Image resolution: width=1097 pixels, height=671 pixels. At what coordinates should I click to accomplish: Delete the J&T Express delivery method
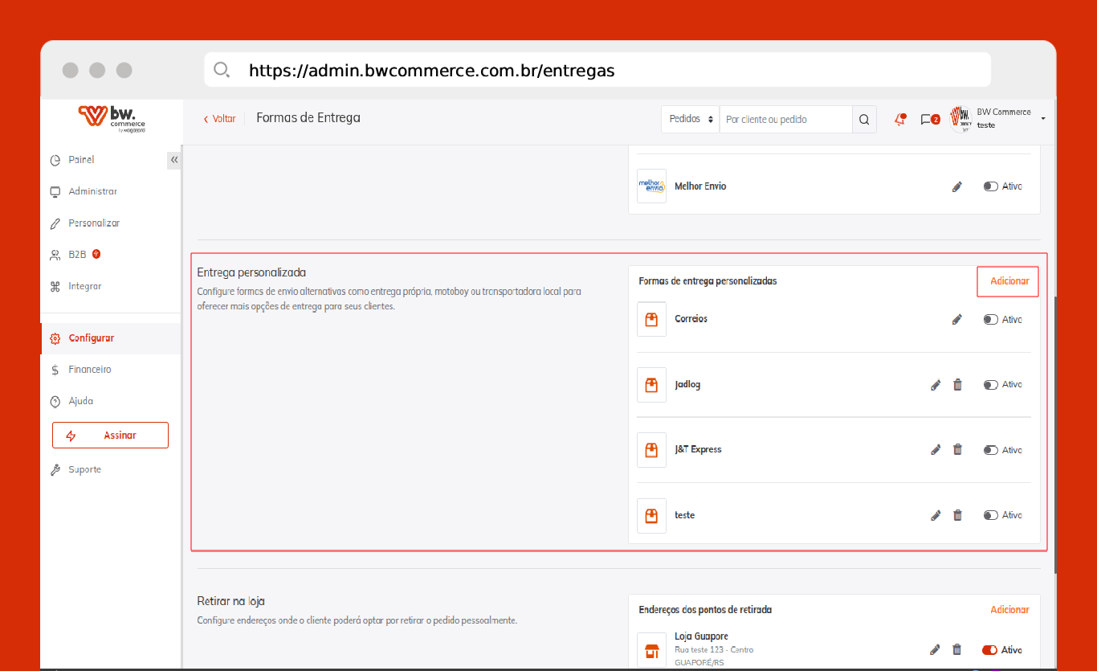point(957,450)
